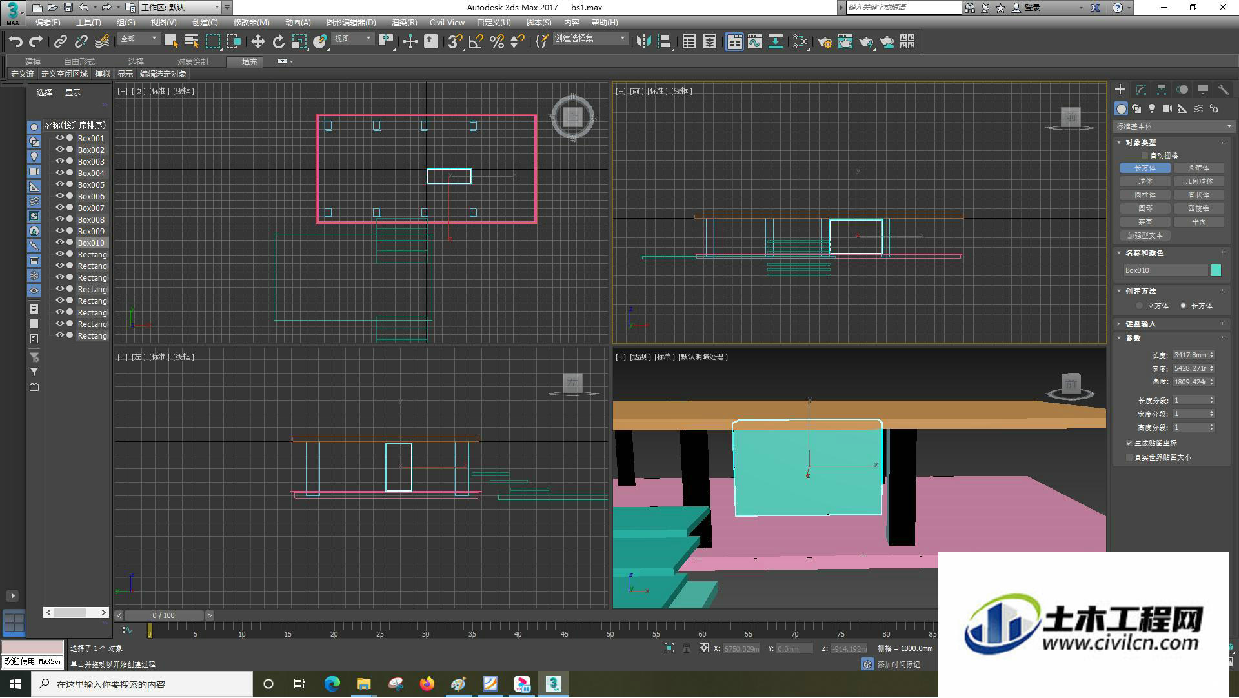1239x698 pixels.
Task: Toggle Window/Crossing selection mode
Action: click(x=233, y=42)
